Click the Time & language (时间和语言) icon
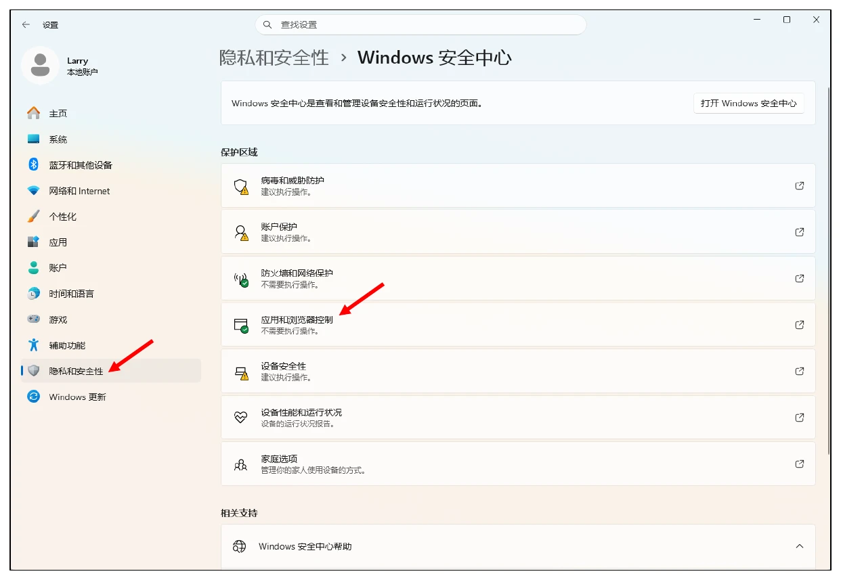Image resolution: width=841 pixels, height=580 pixels. [x=34, y=294]
